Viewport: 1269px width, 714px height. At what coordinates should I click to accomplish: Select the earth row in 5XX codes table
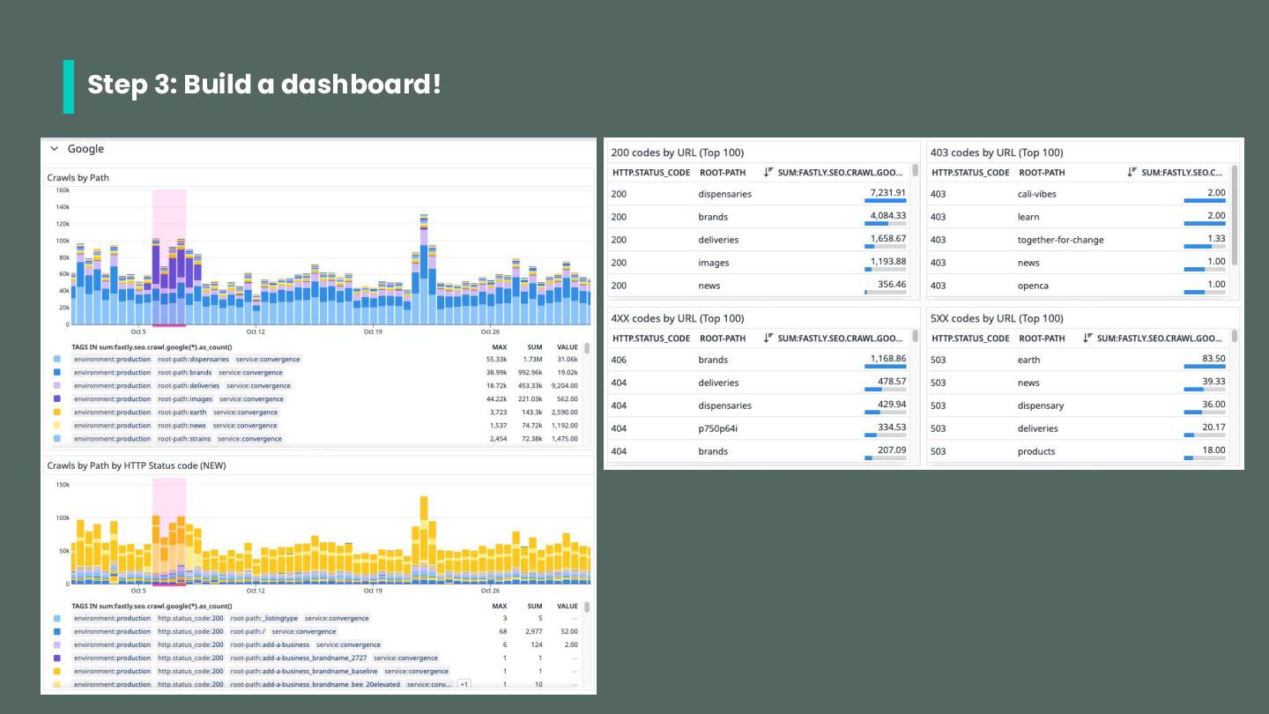coord(1080,360)
